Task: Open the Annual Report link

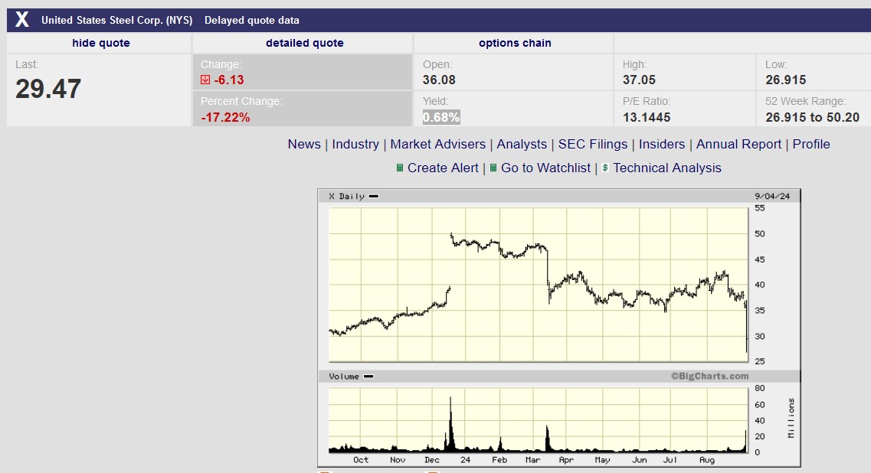Action: point(738,145)
